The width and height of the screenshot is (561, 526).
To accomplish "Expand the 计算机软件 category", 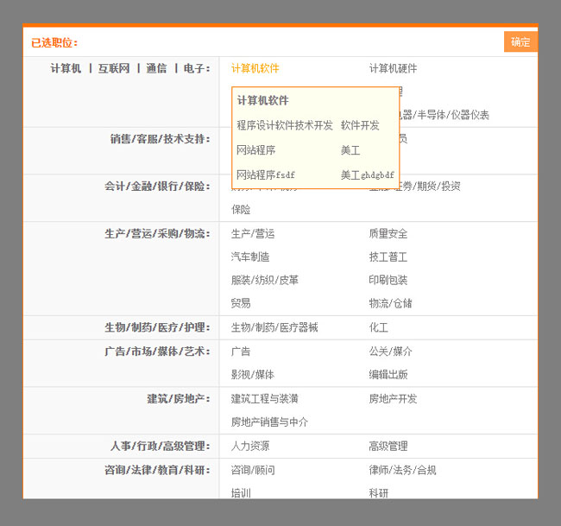I will point(255,68).
